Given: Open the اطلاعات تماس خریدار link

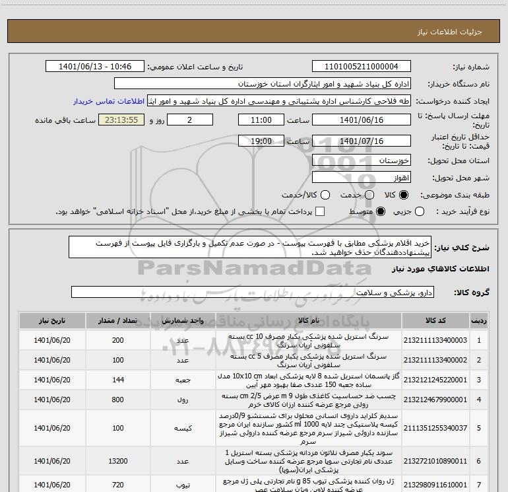Looking at the screenshot, I should [109, 101].
